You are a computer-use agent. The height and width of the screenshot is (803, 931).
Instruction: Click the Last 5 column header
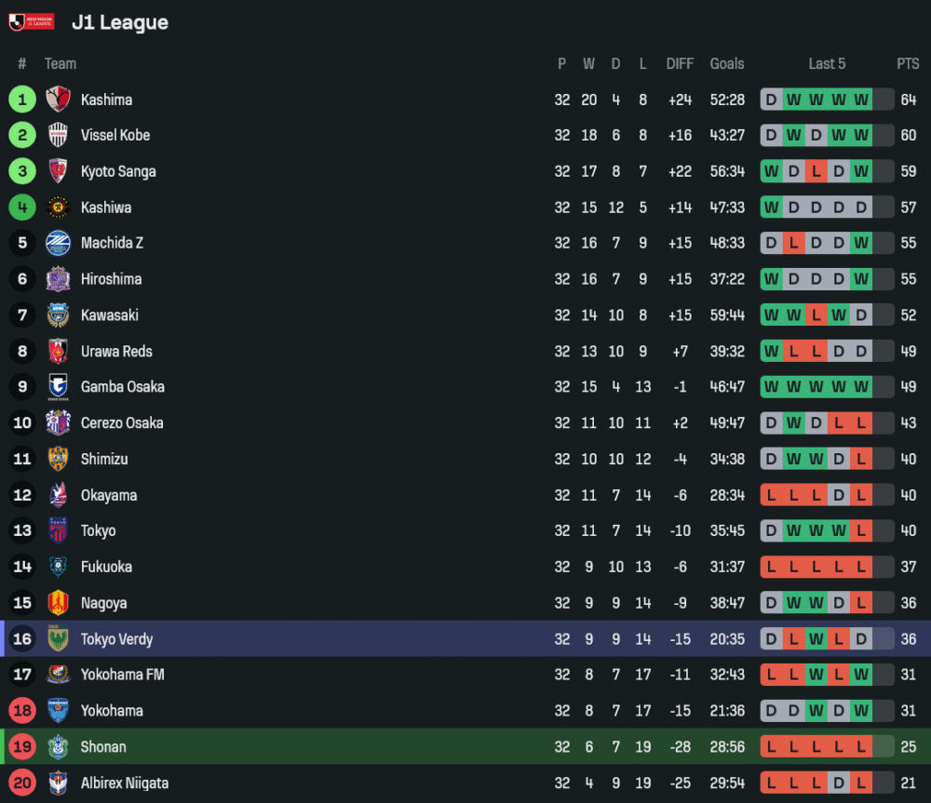pyautogui.click(x=827, y=64)
